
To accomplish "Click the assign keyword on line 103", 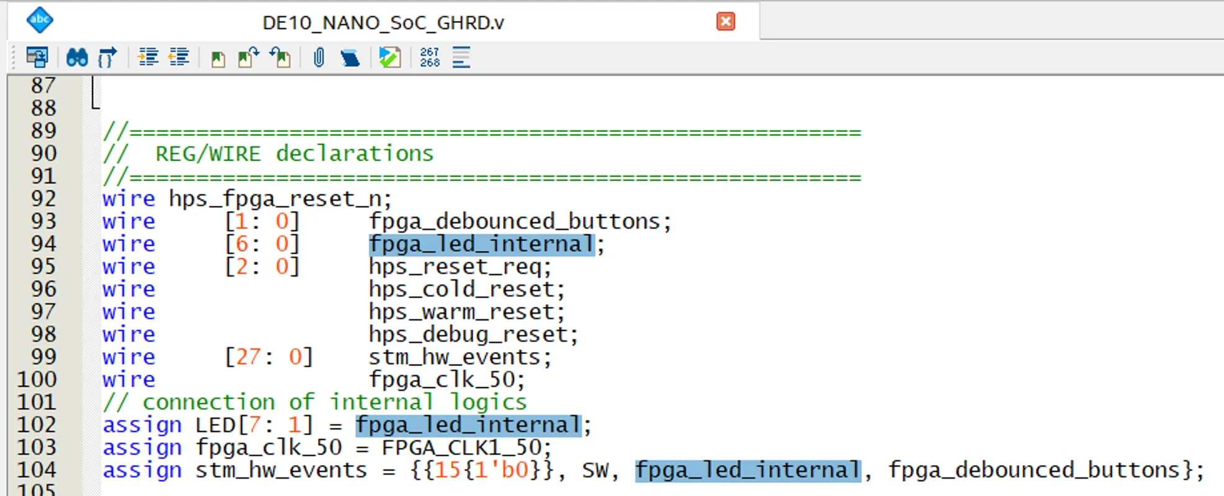I will (x=142, y=448).
